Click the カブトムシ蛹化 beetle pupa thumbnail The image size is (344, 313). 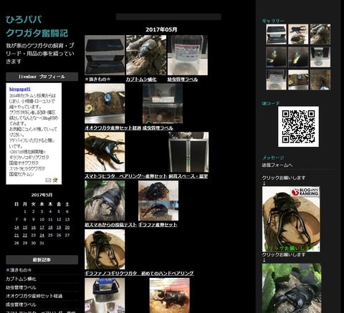point(146,55)
